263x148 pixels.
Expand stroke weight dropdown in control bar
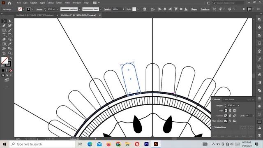click(57, 9)
